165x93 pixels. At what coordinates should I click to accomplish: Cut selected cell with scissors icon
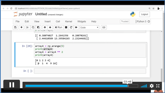[28, 28]
